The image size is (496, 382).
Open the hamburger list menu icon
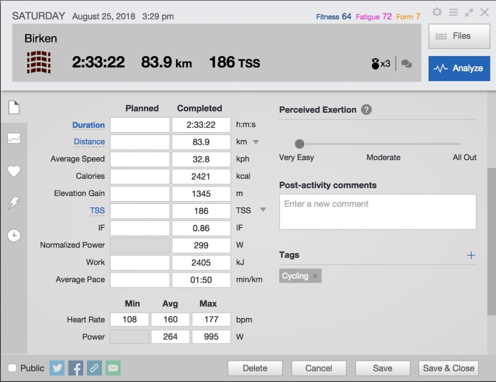(453, 12)
